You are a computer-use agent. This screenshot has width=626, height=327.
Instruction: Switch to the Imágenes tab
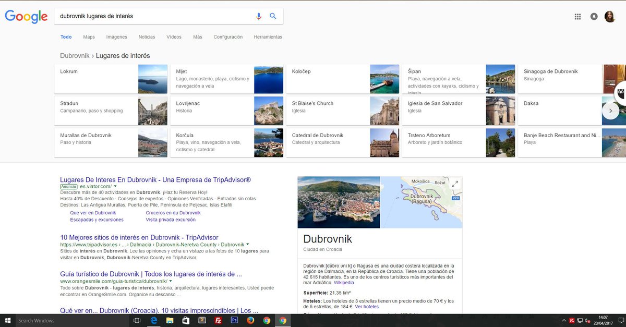[x=116, y=37]
